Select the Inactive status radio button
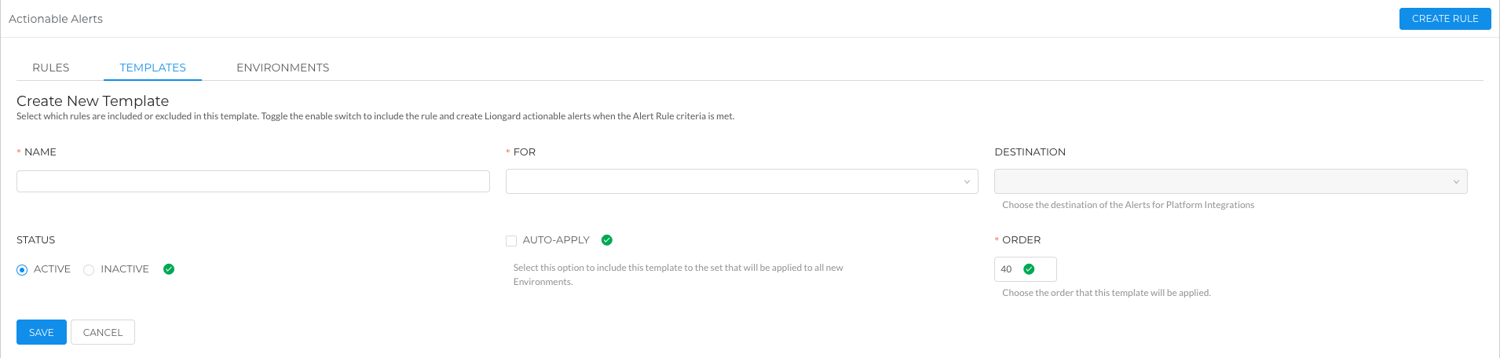The width and height of the screenshot is (1500, 358). 89,270
